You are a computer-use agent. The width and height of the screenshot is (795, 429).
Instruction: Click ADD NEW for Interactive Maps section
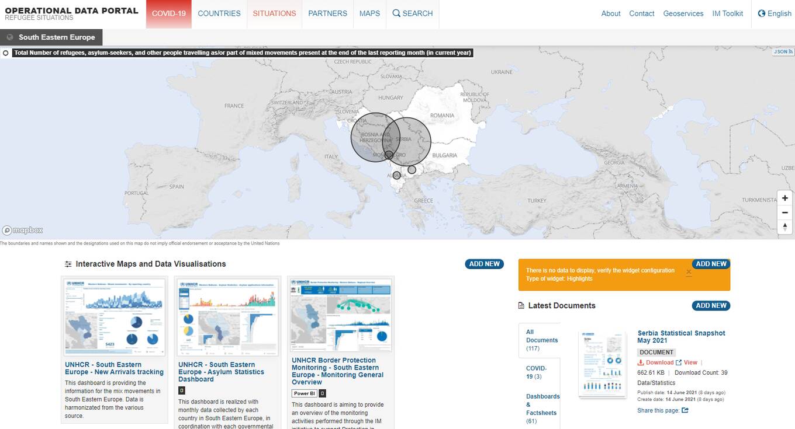485,264
